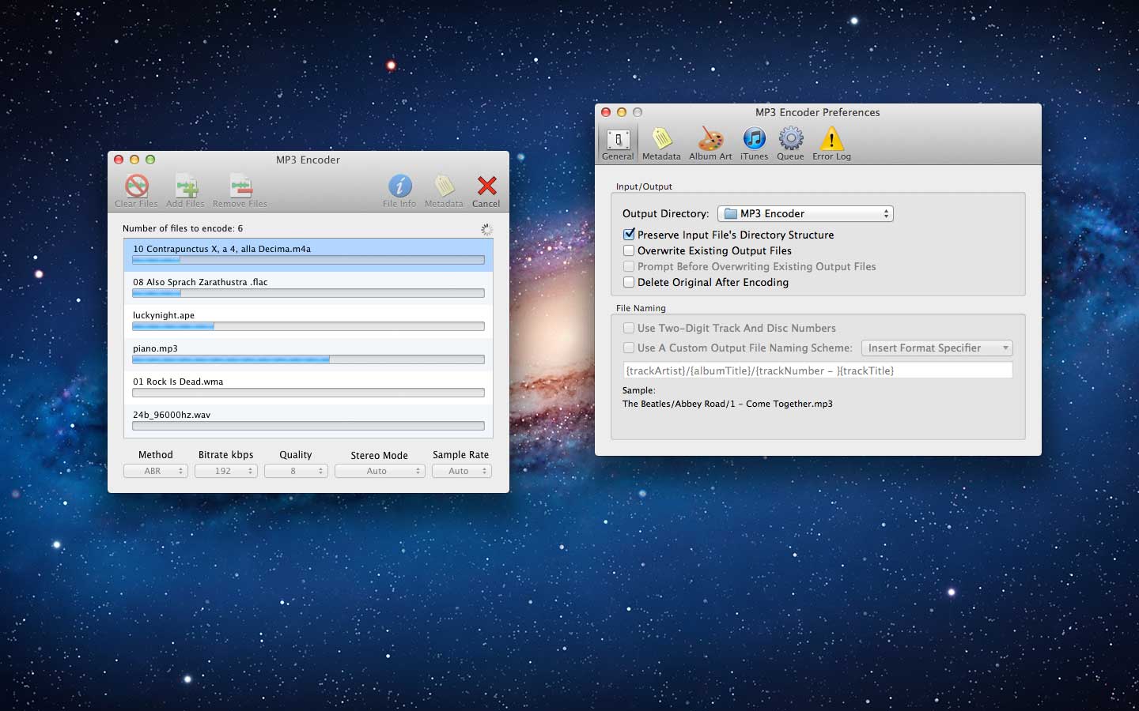The image size is (1139, 711).
Task: Click the File Info toolbar icon
Action: [x=399, y=190]
